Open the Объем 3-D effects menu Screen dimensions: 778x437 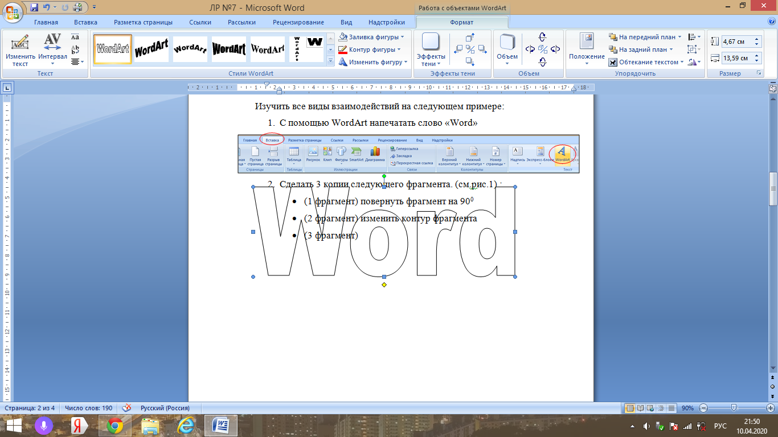(507, 50)
